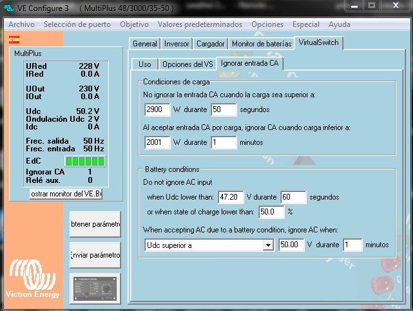
Task: Switch to the General tab
Action: point(145,43)
